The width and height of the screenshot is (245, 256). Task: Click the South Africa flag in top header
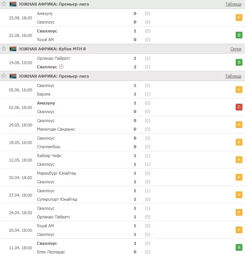pos(13,4)
